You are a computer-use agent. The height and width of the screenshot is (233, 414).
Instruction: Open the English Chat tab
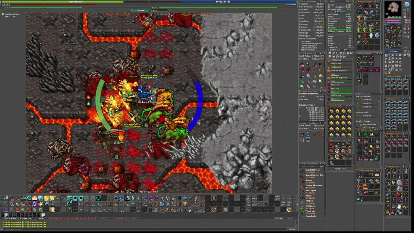coord(88,218)
